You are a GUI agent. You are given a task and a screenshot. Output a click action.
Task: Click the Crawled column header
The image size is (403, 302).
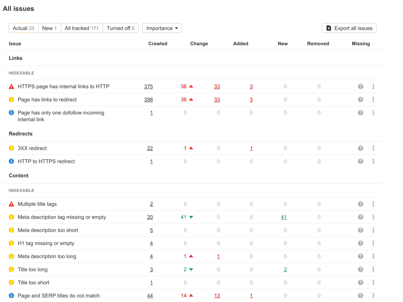click(158, 43)
